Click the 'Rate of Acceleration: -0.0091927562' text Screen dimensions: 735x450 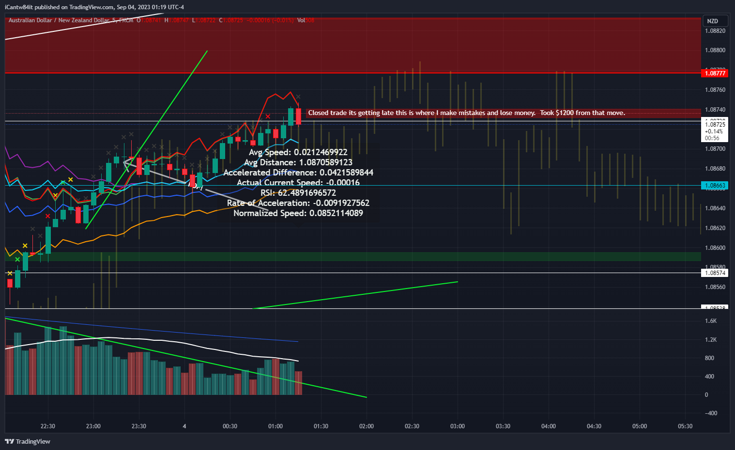point(298,203)
